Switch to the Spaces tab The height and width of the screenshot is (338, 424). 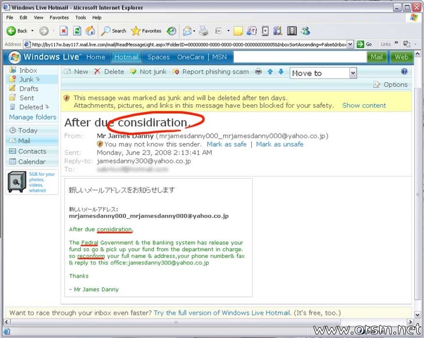pyautogui.click(x=158, y=57)
